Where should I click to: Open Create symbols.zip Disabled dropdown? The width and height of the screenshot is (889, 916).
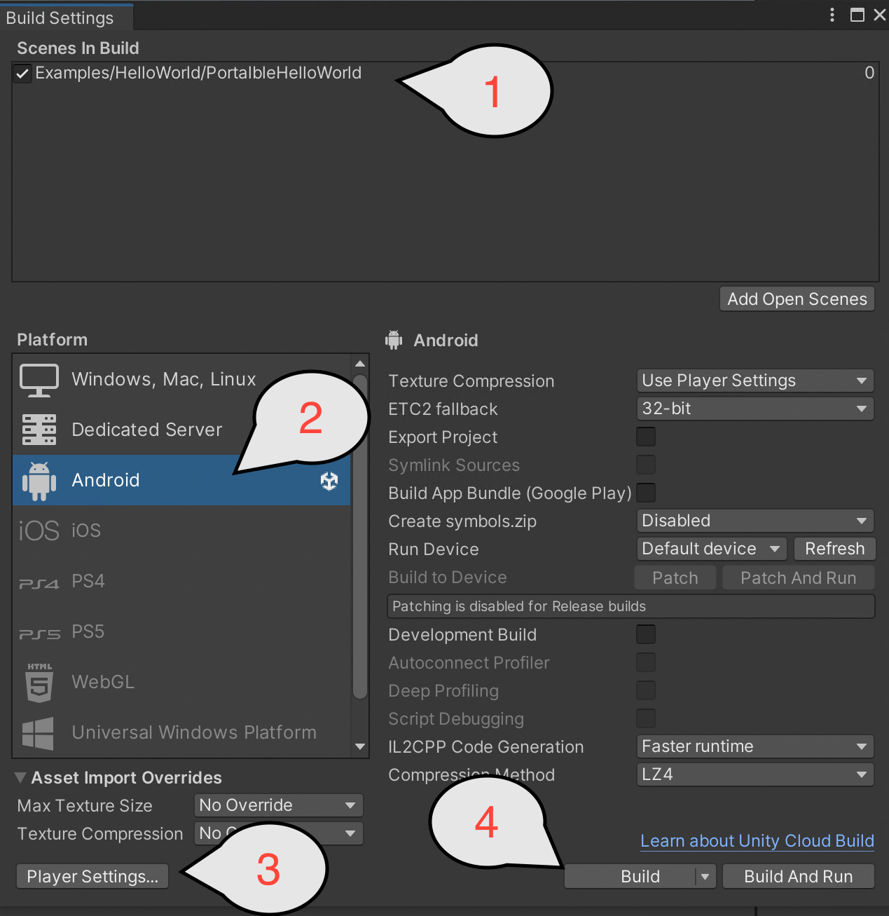tap(755, 521)
